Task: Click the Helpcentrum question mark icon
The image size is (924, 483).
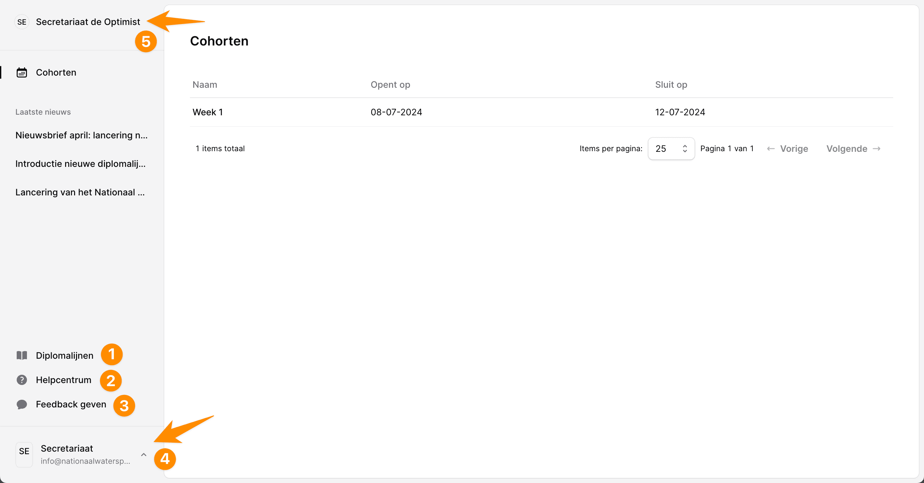Action: (21, 380)
